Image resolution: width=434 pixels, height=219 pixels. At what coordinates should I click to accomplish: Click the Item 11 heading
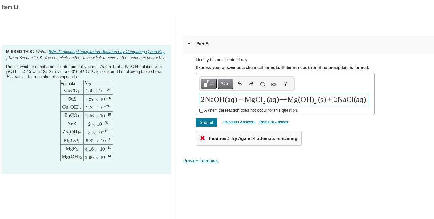[x=10, y=7]
